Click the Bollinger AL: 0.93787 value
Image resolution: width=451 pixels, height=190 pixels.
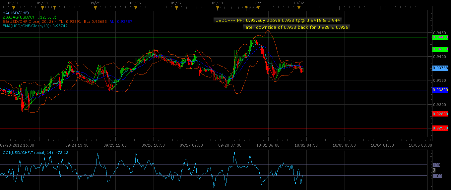tap(121, 22)
